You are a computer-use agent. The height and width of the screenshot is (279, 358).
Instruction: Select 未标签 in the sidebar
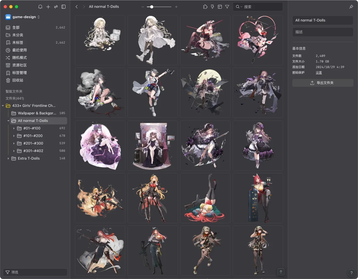tap(35, 42)
